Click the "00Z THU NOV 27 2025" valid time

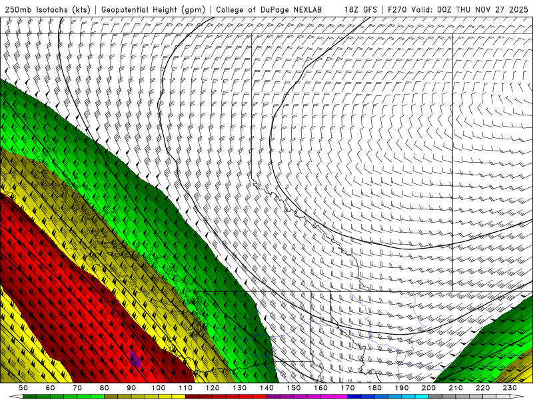[482, 10]
